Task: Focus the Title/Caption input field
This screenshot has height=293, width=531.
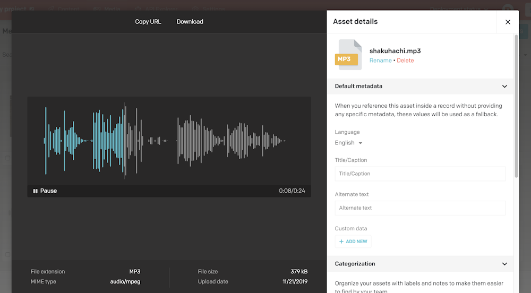Action: point(419,174)
